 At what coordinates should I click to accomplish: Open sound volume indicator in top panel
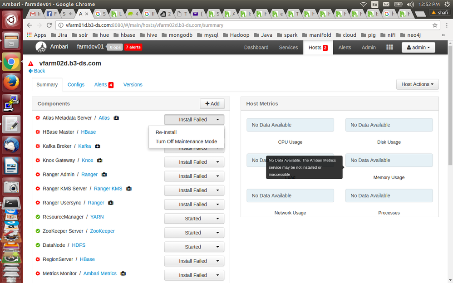coord(410,5)
